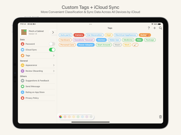This screenshot has height=135, width=181.
Task: Open Appearance row disclosure chevron
Action: click(x=54, y=65)
